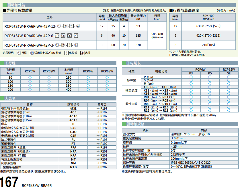Click model RCP6(S)W-RRA6R-WA-42P-6 in the table
The image size is (242, 188).
41,36
